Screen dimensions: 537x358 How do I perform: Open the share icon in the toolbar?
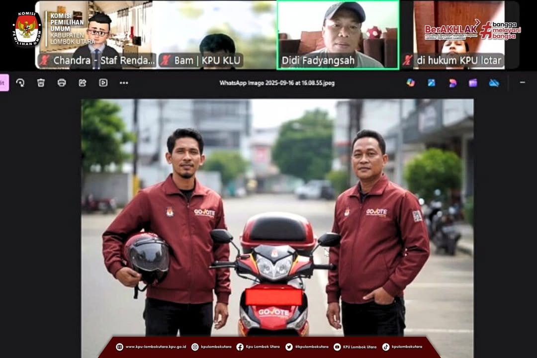pos(83,83)
